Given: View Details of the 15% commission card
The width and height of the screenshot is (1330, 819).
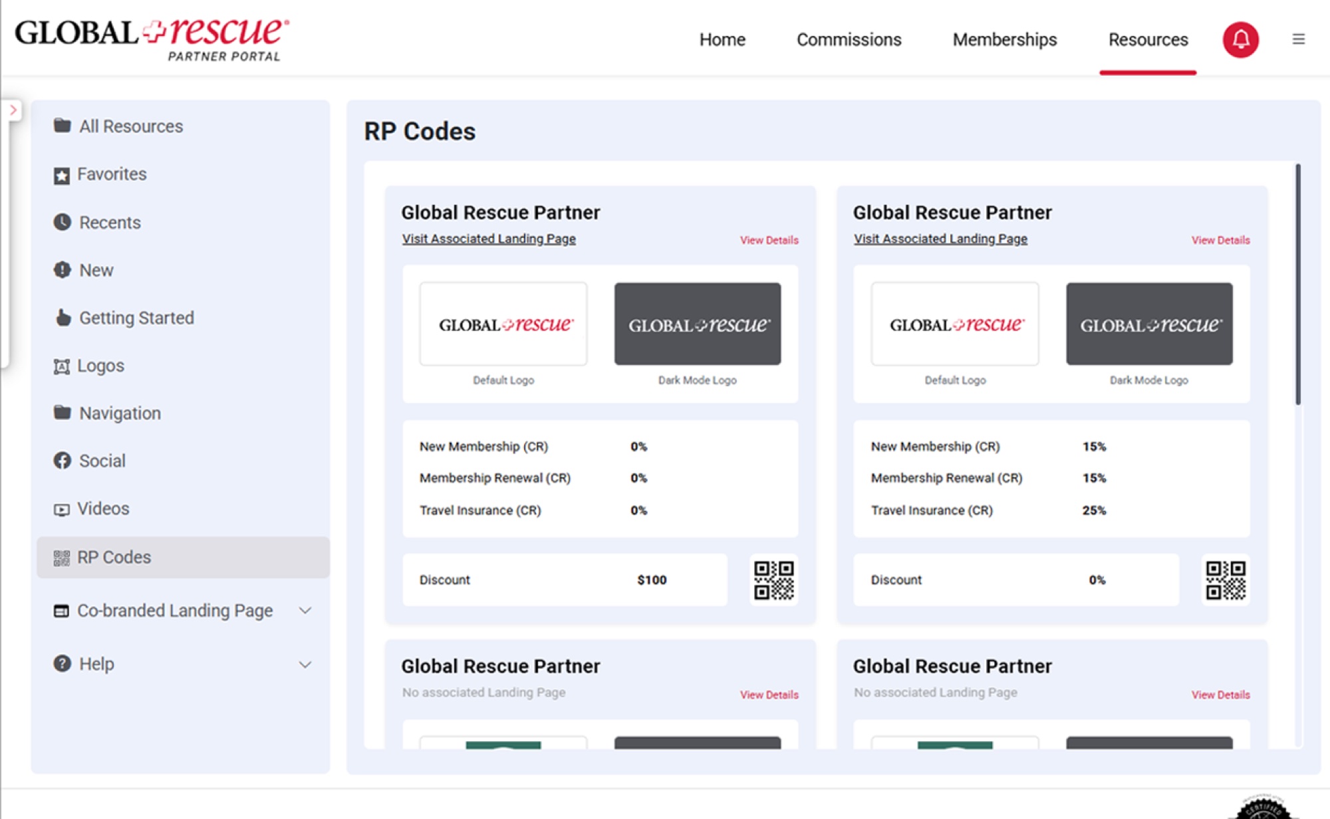Looking at the screenshot, I should pyautogui.click(x=1220, y=240).
